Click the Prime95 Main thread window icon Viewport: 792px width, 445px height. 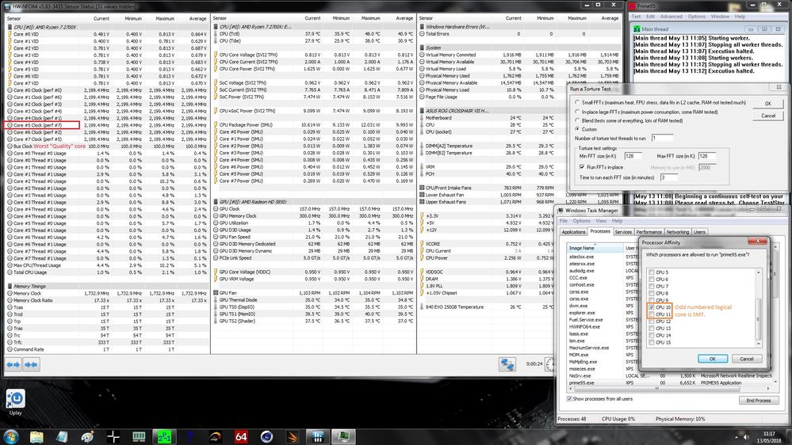click(x=637, y=29)
